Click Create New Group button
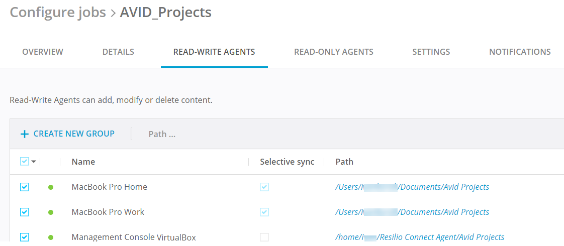The width and height of the screenshot is (564, 246). click(74, 134)
